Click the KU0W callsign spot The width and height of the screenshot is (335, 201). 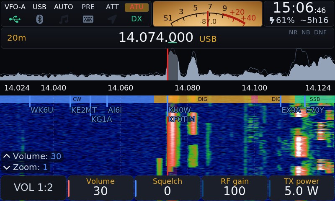(180, 110)
